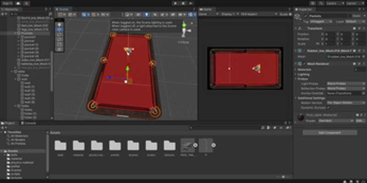
Task: Toggle Scene lighting in the Scene toolbar
Action: coord(146,15)
